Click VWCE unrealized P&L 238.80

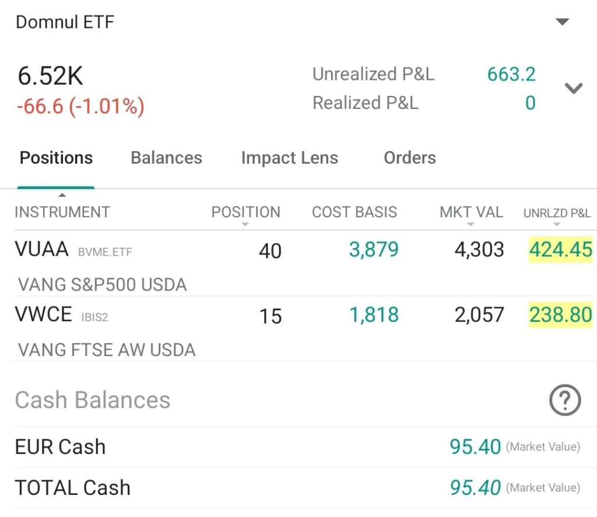tap(560, 315)
